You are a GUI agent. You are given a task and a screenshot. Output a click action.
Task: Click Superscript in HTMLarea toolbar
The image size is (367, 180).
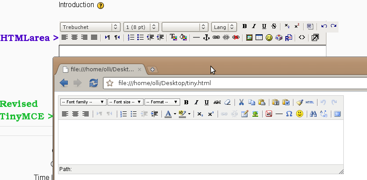pos(297,26)
